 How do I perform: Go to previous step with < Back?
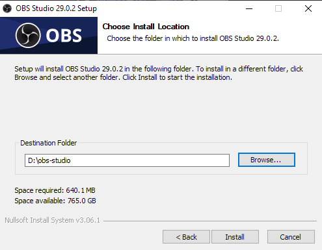186,237
